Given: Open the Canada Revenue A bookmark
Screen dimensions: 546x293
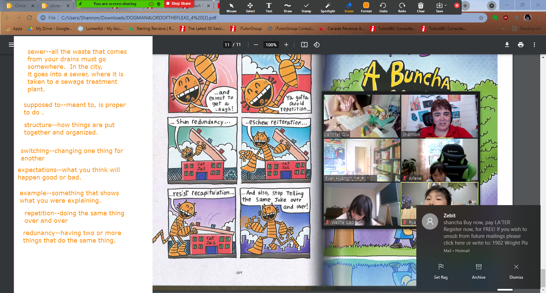Looking at the screenshot, I should click(x=342, y=29).
